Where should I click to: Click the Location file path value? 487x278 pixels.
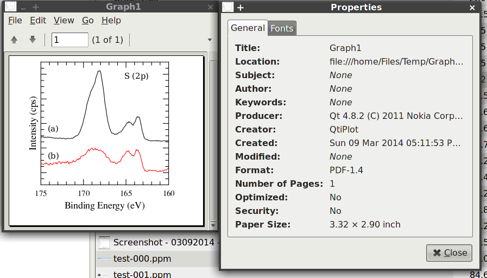point(396,62)
